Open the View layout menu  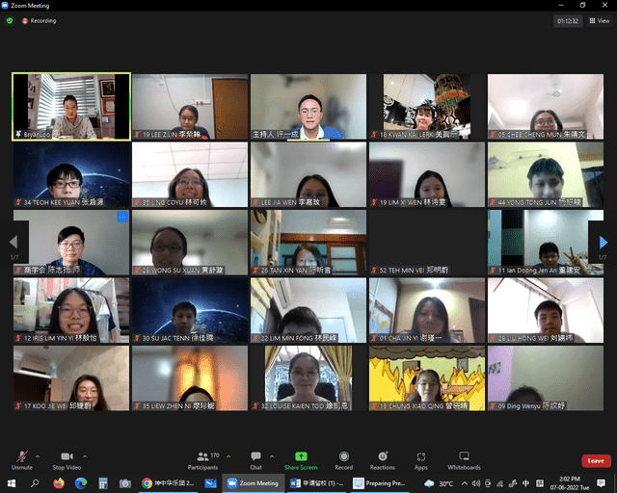click(x=600, y=21)
